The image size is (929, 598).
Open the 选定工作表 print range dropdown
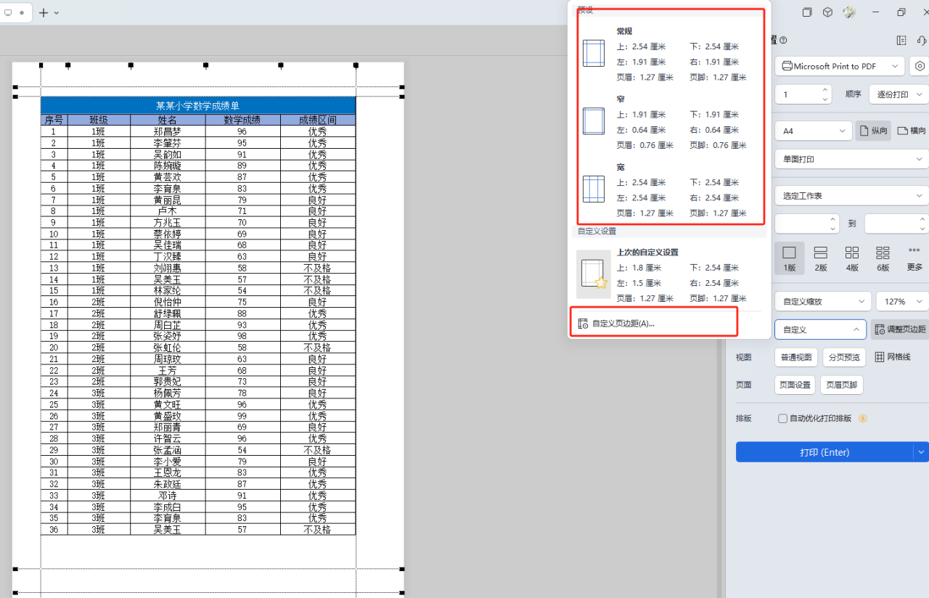pyautogui.click(x=851, y=196)
